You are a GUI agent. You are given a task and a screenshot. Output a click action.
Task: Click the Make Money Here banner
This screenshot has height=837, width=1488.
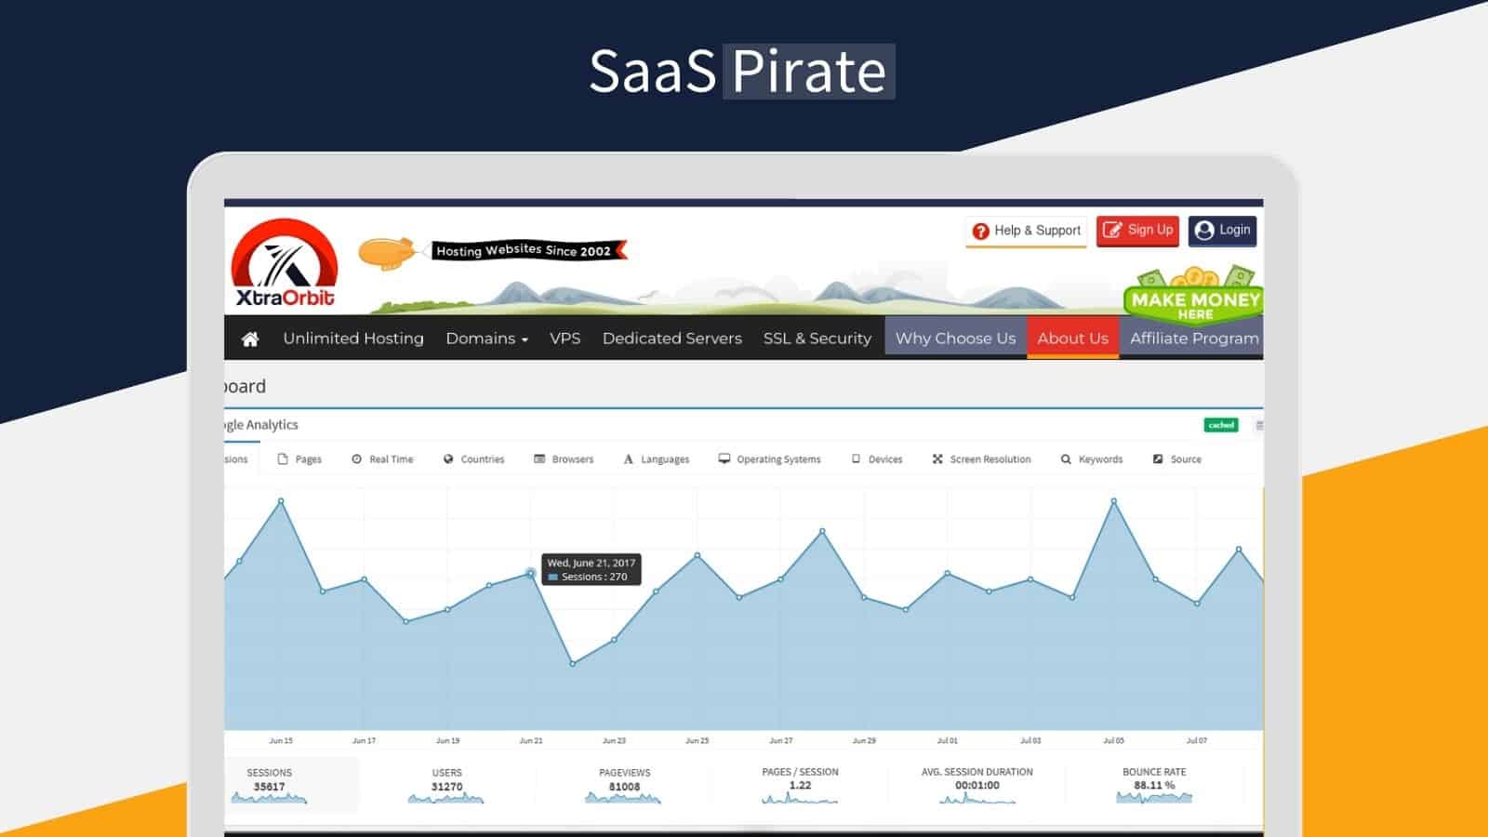tap(1193, 299)
